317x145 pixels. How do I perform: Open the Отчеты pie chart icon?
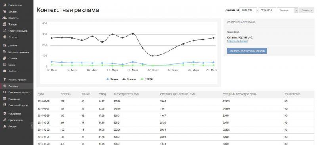(4, 37)
